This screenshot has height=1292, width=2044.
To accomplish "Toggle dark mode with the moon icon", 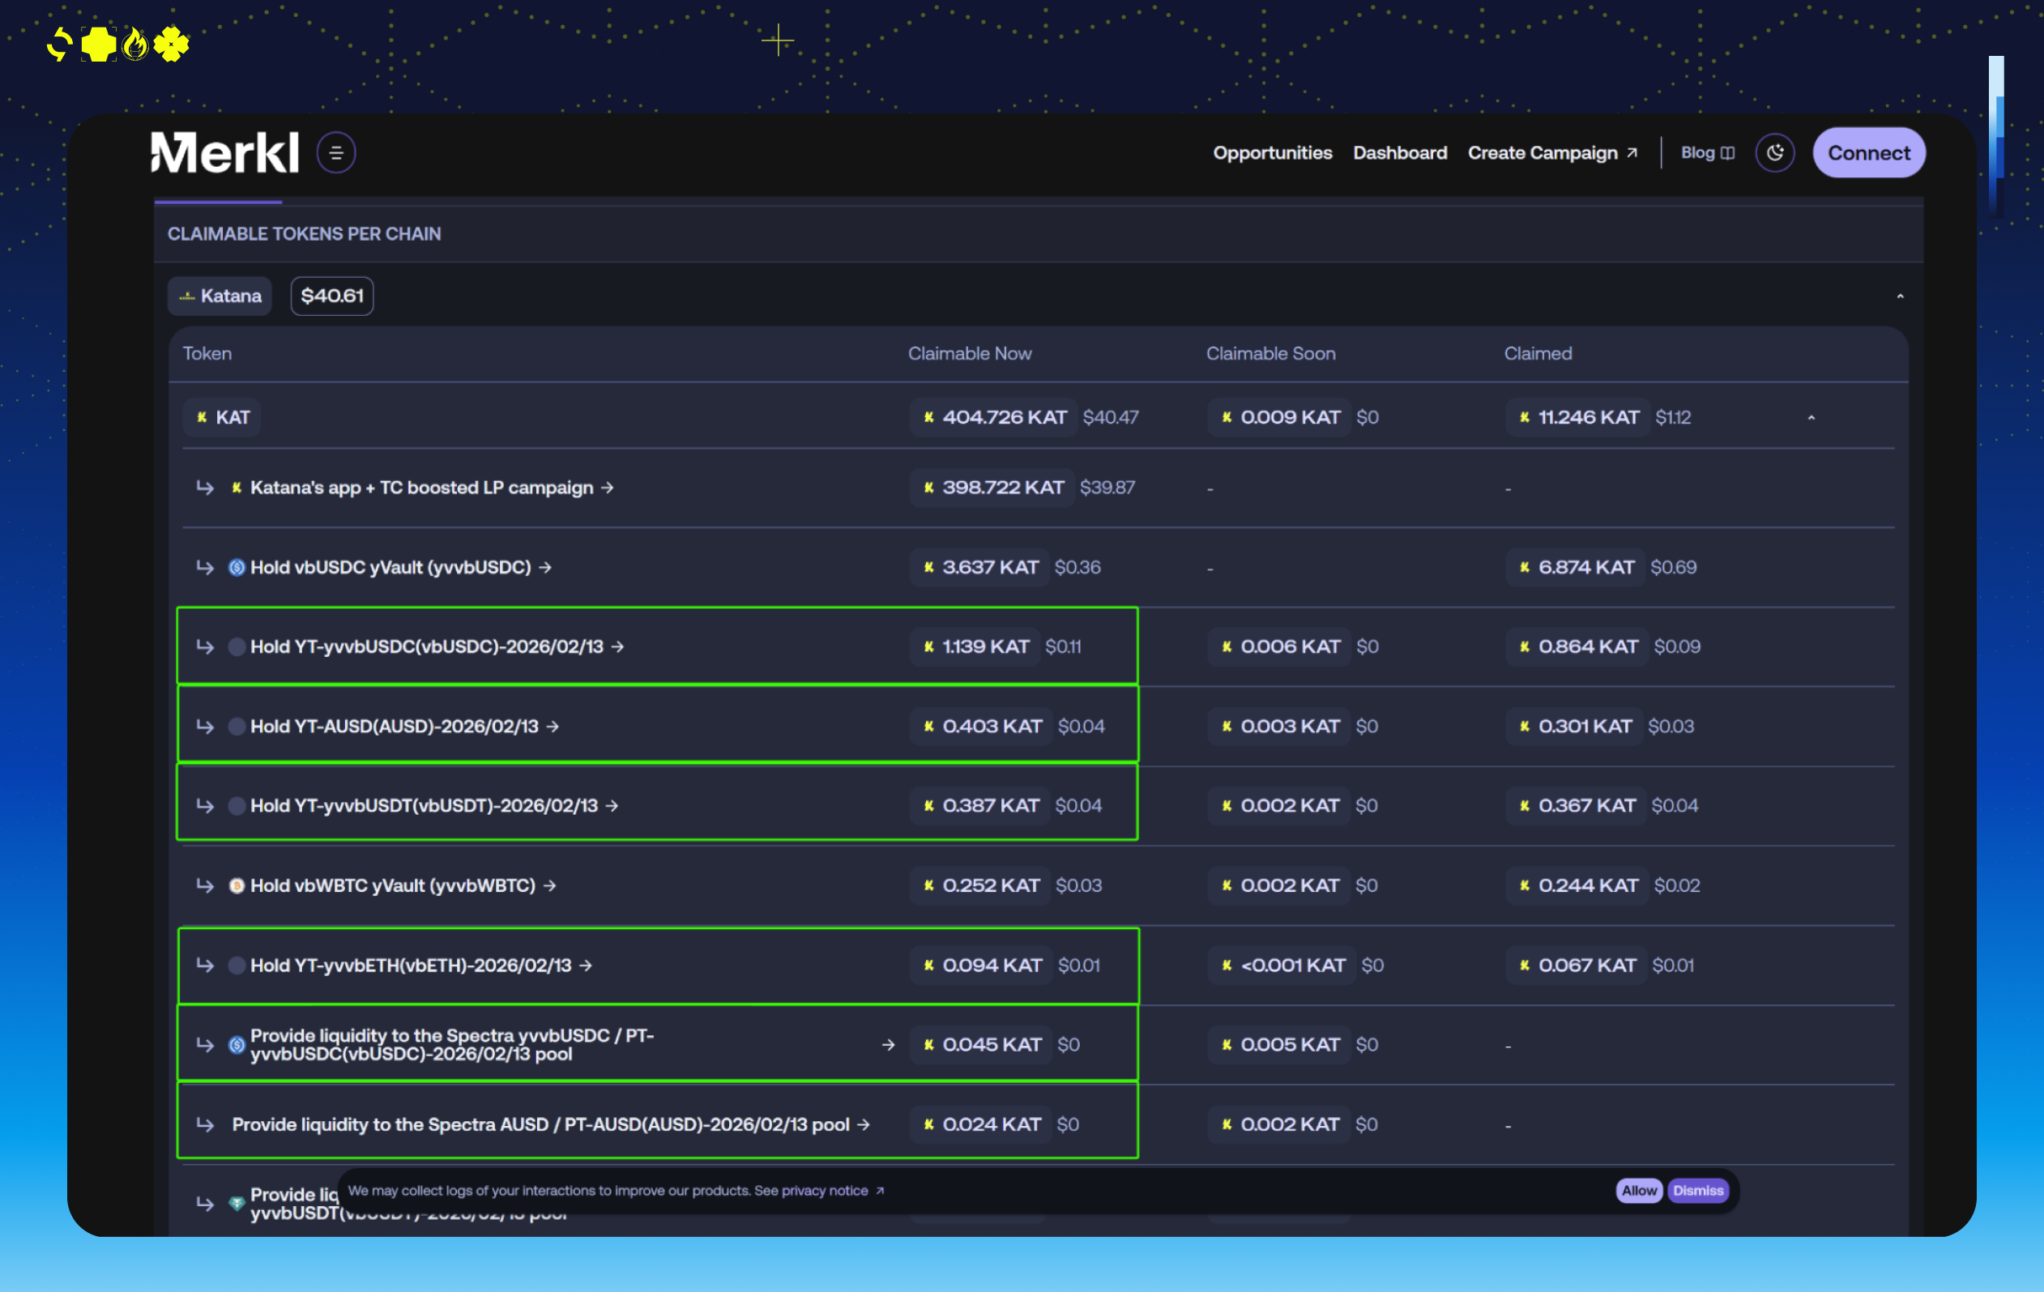I will [x=1774, y=153].
